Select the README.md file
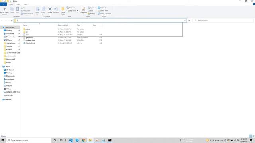The height and width of the screenshot is (143, 255). pyautogui.click(x=30, y=43)
